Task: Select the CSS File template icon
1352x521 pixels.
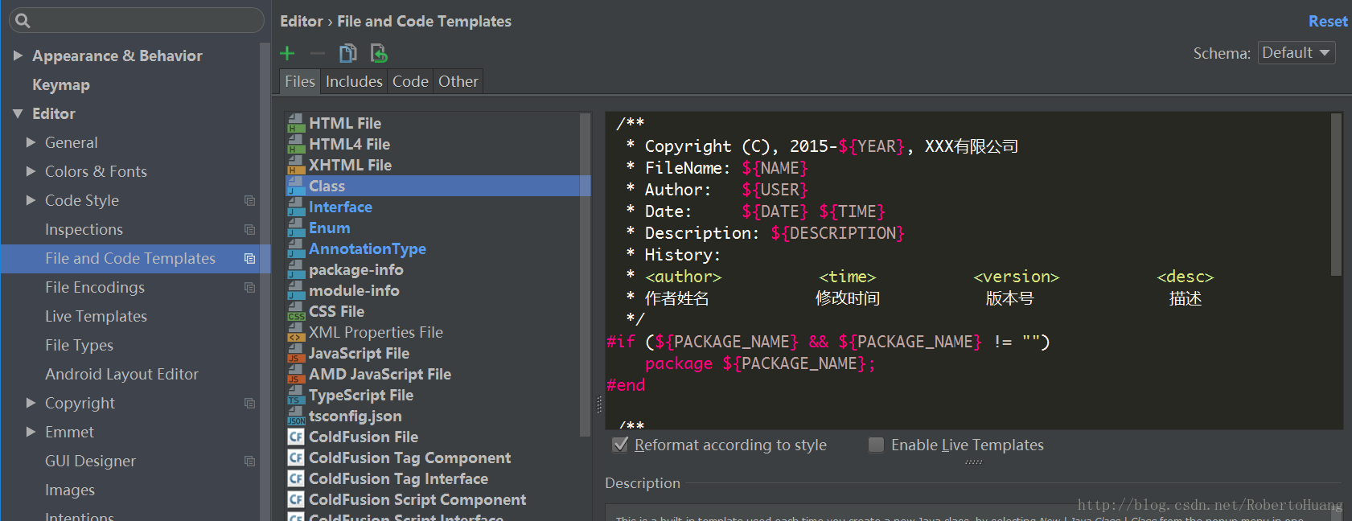Action: coord(296,312)
